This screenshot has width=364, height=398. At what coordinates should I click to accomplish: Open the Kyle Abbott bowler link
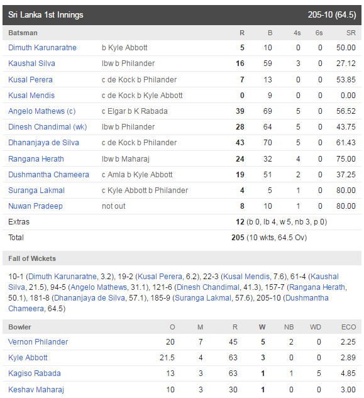click(x=28, y=358)
